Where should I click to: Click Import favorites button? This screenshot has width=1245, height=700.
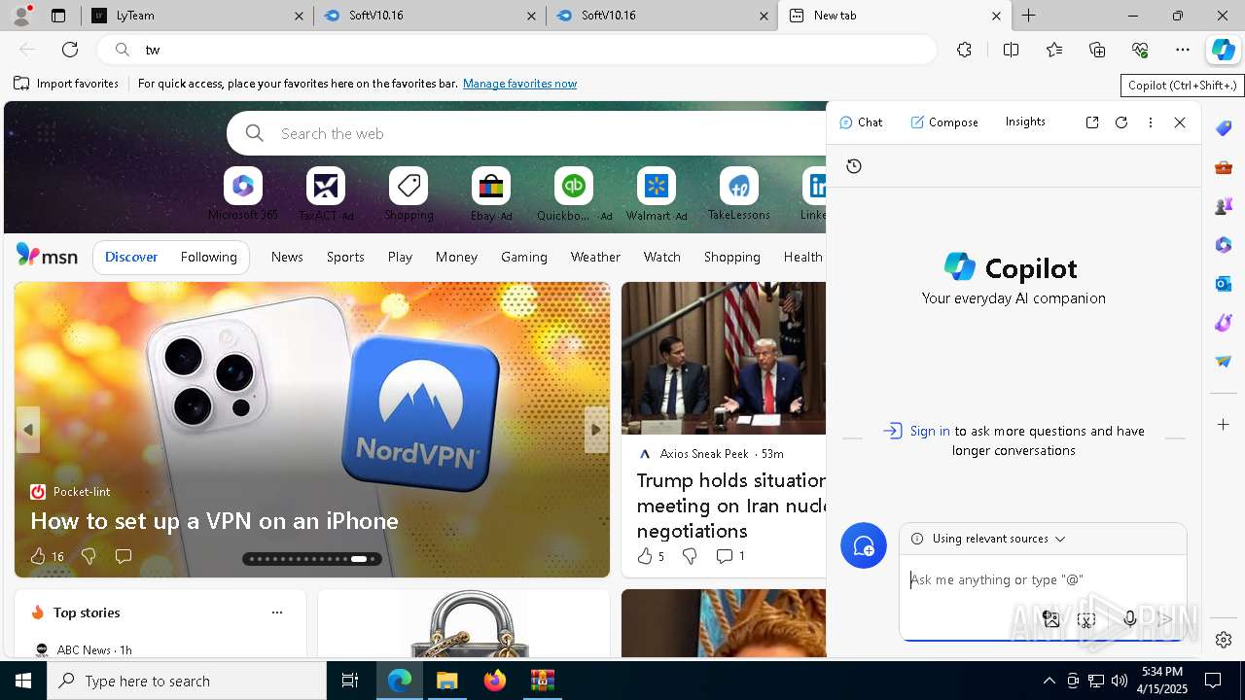click(66, 84)
